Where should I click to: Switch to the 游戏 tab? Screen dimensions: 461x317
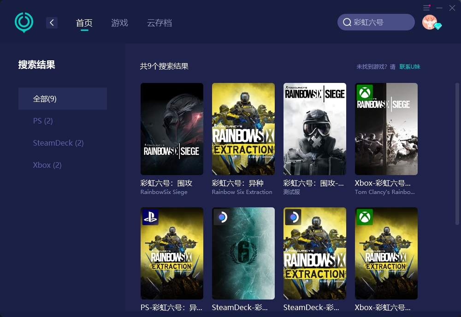(119, 23)
